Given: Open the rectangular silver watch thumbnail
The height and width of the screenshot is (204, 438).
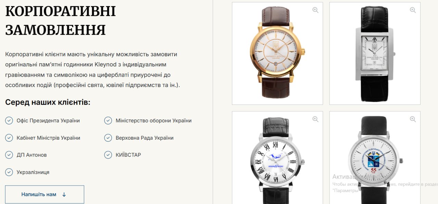Looking at the screenshot, I should point(375,53).
